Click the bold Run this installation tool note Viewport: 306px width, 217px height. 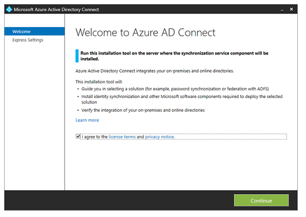(174, 56)
